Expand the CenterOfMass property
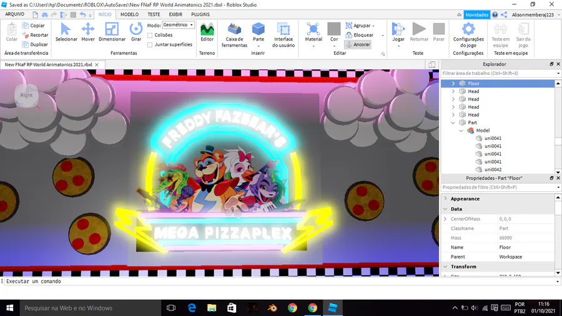This screenshot has height=316, width=562. click(445, 219)
